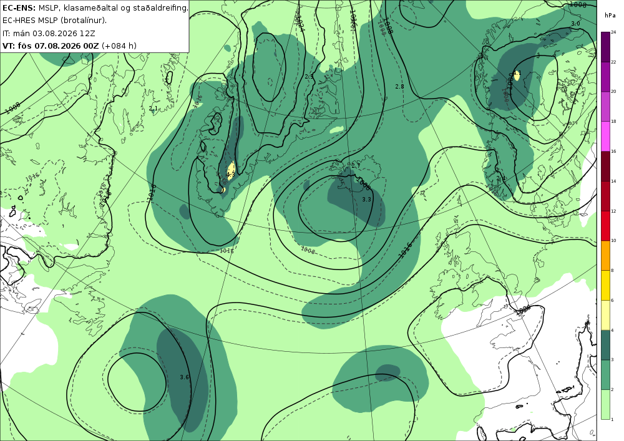Click the '(+084 h)' forecast step text

(x=119, y=46)
